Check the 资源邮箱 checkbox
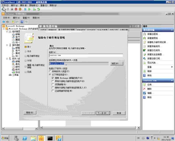This screenshot has height=141, width=175. tap(53, 84)
